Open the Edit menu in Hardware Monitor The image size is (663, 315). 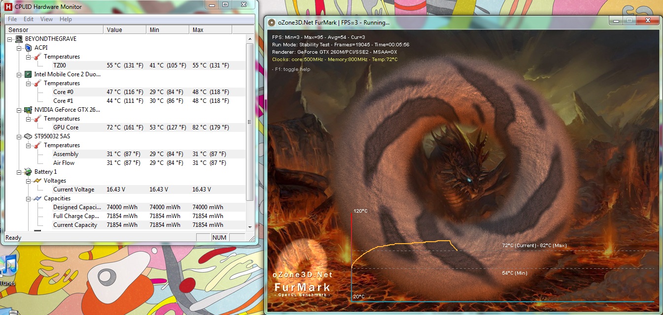click(x=29, y=19)
